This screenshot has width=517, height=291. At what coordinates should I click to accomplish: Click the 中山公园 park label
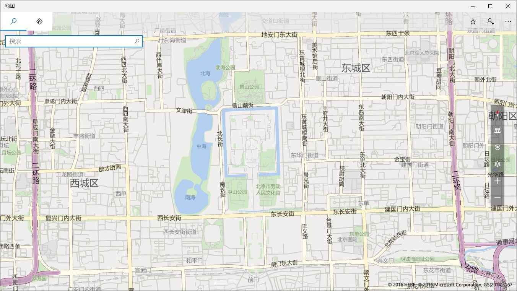coord(237,192)
